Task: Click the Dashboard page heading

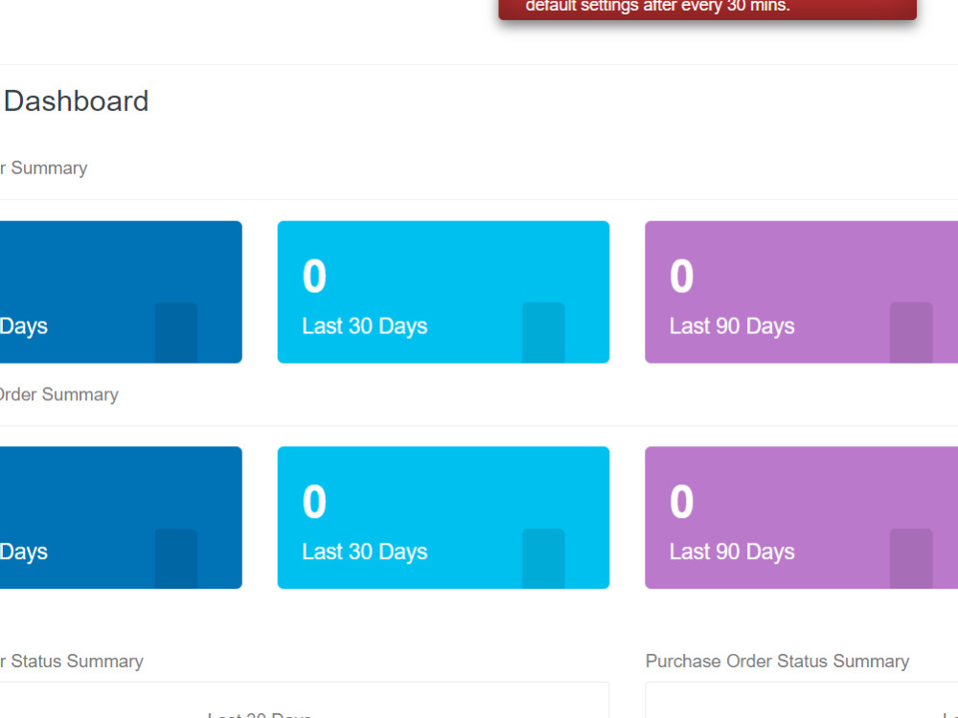Action: (x=76, y=101)
